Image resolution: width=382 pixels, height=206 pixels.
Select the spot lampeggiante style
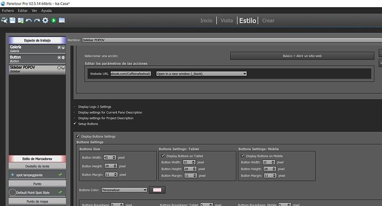(x=37, y=175)
